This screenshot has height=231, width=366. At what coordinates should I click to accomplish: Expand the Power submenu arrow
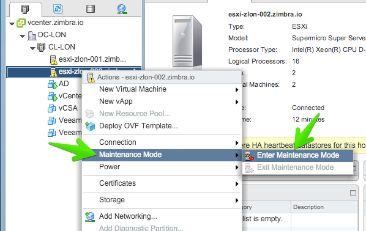237,167
